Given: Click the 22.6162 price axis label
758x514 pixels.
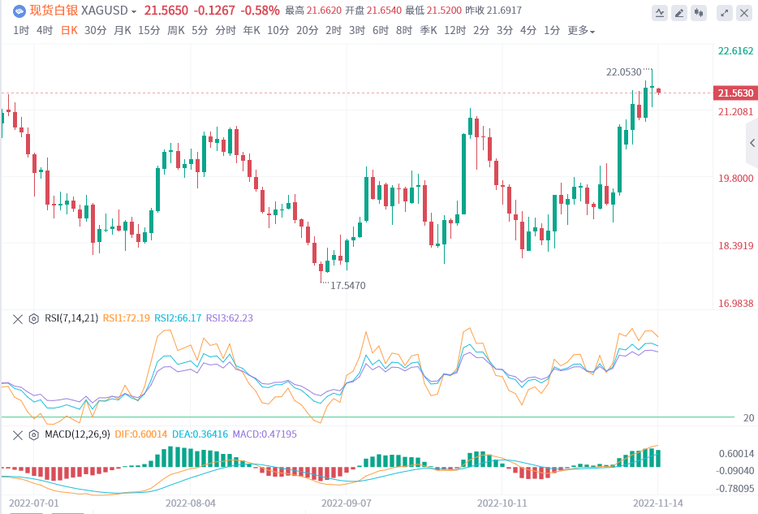Looking at the screenshot, I should pos(735,51).
